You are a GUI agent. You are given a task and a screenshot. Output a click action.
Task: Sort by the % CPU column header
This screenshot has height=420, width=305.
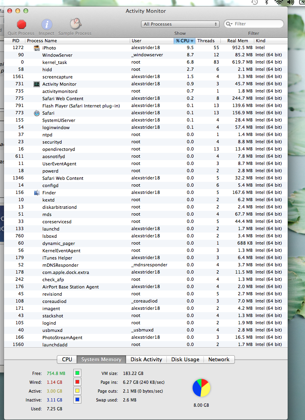pos(184,41)
